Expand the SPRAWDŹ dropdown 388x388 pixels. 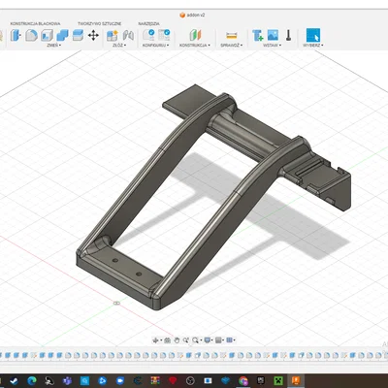click(x=232, y=46)
